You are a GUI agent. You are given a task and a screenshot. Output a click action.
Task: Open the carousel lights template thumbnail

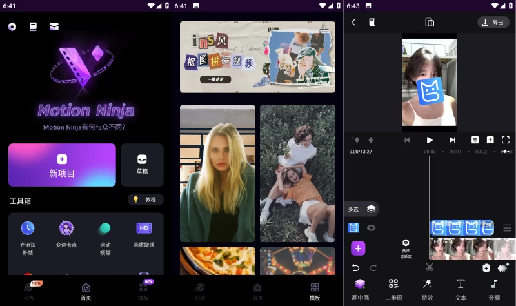coord(297,261)
